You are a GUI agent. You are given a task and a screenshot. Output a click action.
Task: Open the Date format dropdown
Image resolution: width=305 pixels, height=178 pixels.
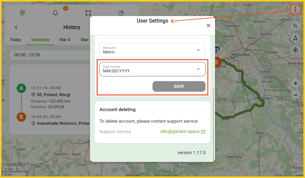[x=152, y=69]
